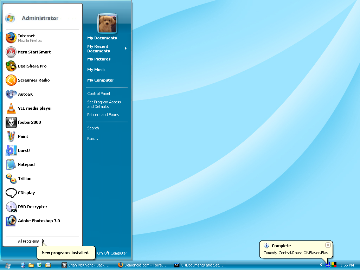Click the Administrator user name
This screenshot has width=360, height=270.
coord(40,18)
